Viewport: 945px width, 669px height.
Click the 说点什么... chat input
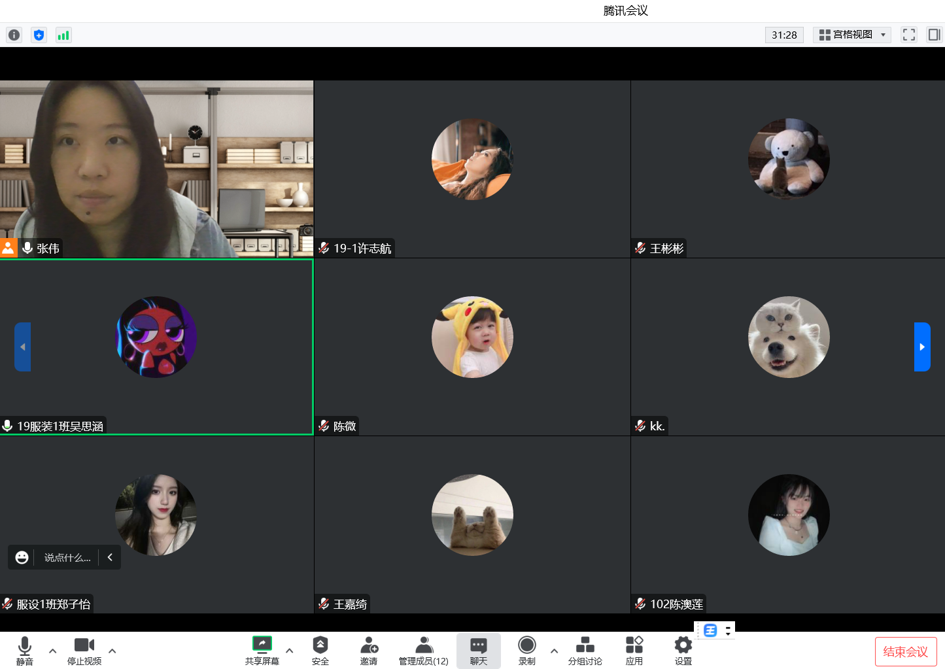[x=67, y=557]
